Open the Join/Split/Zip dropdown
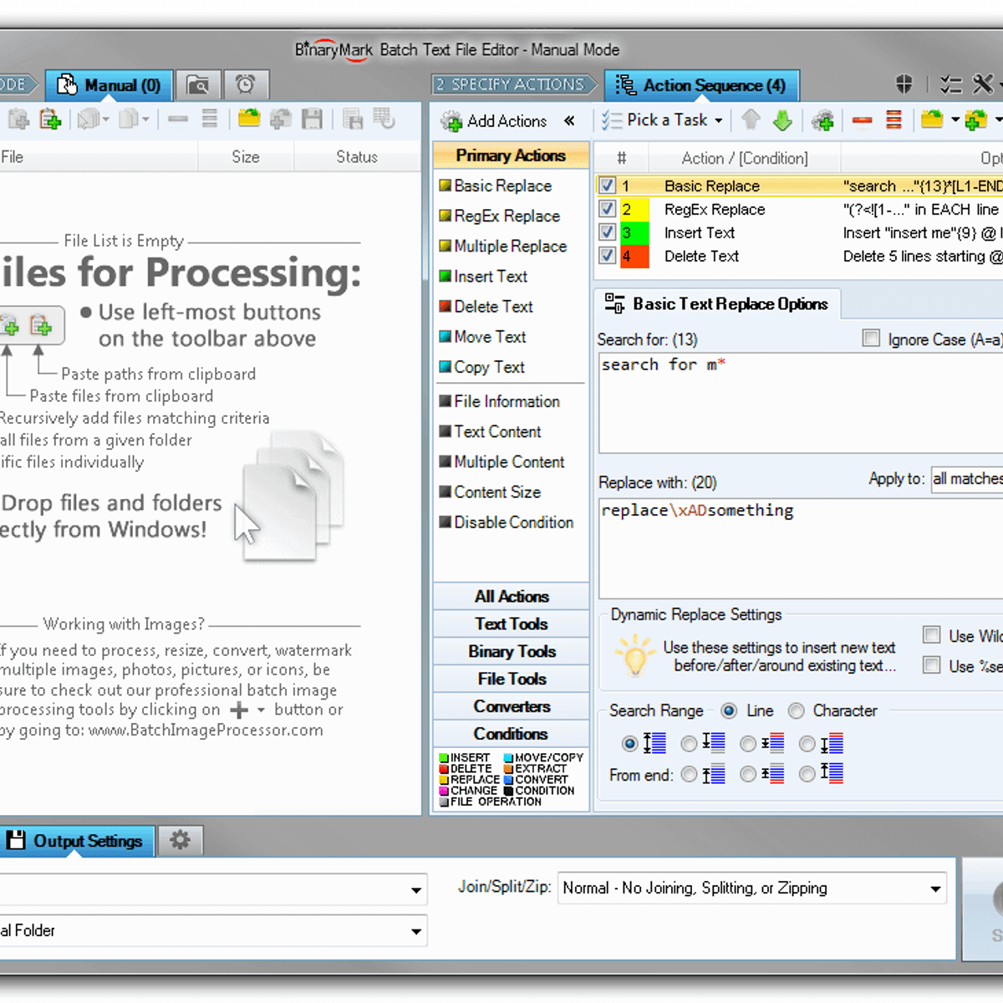Screen dimensions: 1003x1003 [x=751, y=888]
